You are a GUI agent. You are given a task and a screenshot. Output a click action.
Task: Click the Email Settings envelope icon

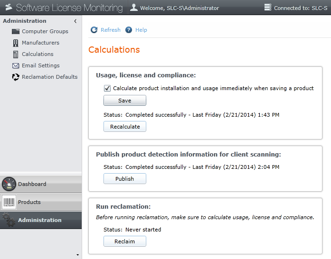point(16,65)
